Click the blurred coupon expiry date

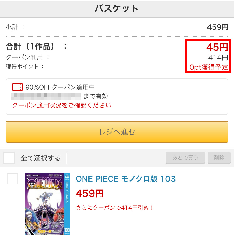tap(46, 97)
